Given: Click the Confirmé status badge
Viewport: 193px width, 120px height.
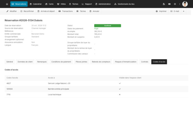Looking at the screenshot, I should 108,26.
